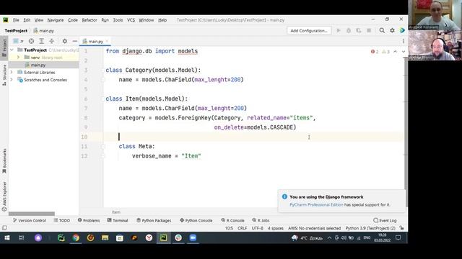Open editor tabs more options kebab icon
This screenshot has height=259, width=462.
click(404, 41)
